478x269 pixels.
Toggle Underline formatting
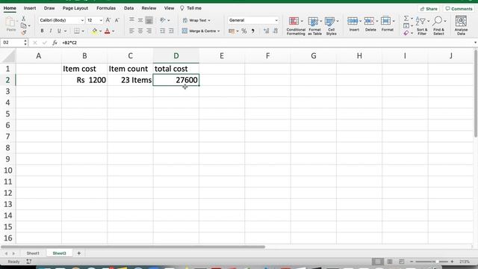coord(59,31)
